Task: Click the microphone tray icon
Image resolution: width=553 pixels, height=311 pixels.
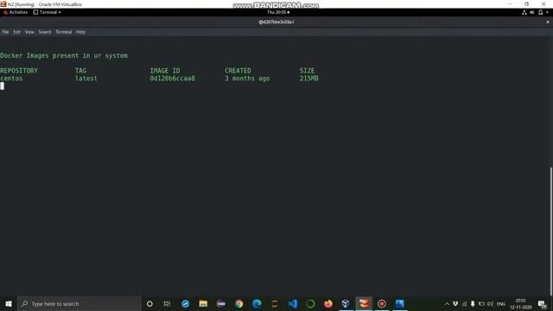Action: click(x=473, y=303)
